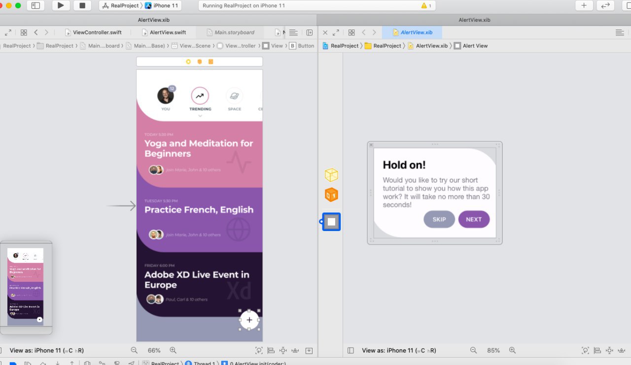This screenshot has width=631, height=365.
Task: Switch to AlertView.swift tab
Action: click(164, 33)
